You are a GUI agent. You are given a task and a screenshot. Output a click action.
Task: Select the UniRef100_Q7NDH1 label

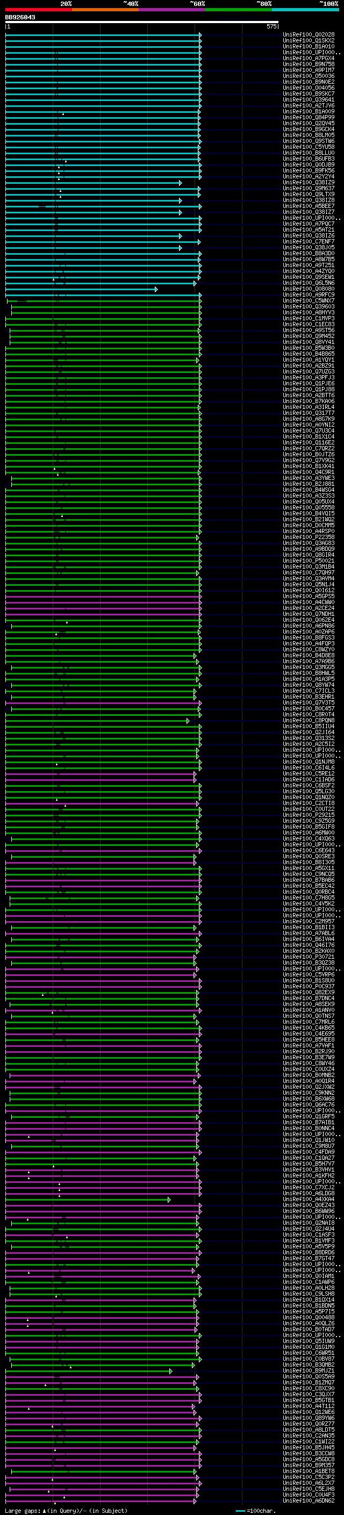click(309, 614)
